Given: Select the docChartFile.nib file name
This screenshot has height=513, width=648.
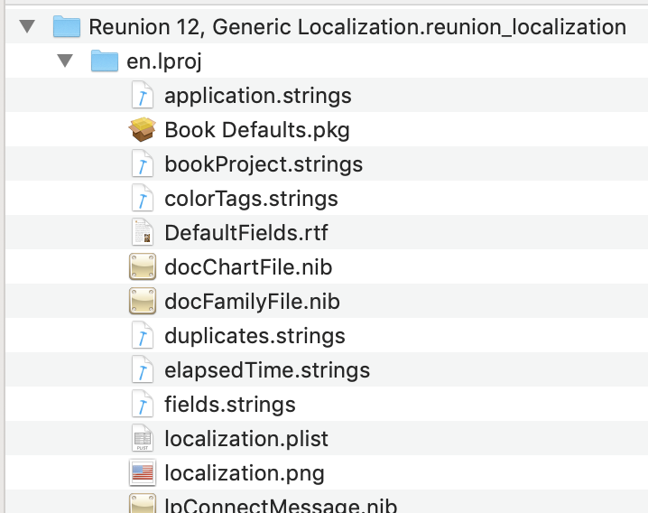Looking at the screenshot, I should (x=248, y=267).
